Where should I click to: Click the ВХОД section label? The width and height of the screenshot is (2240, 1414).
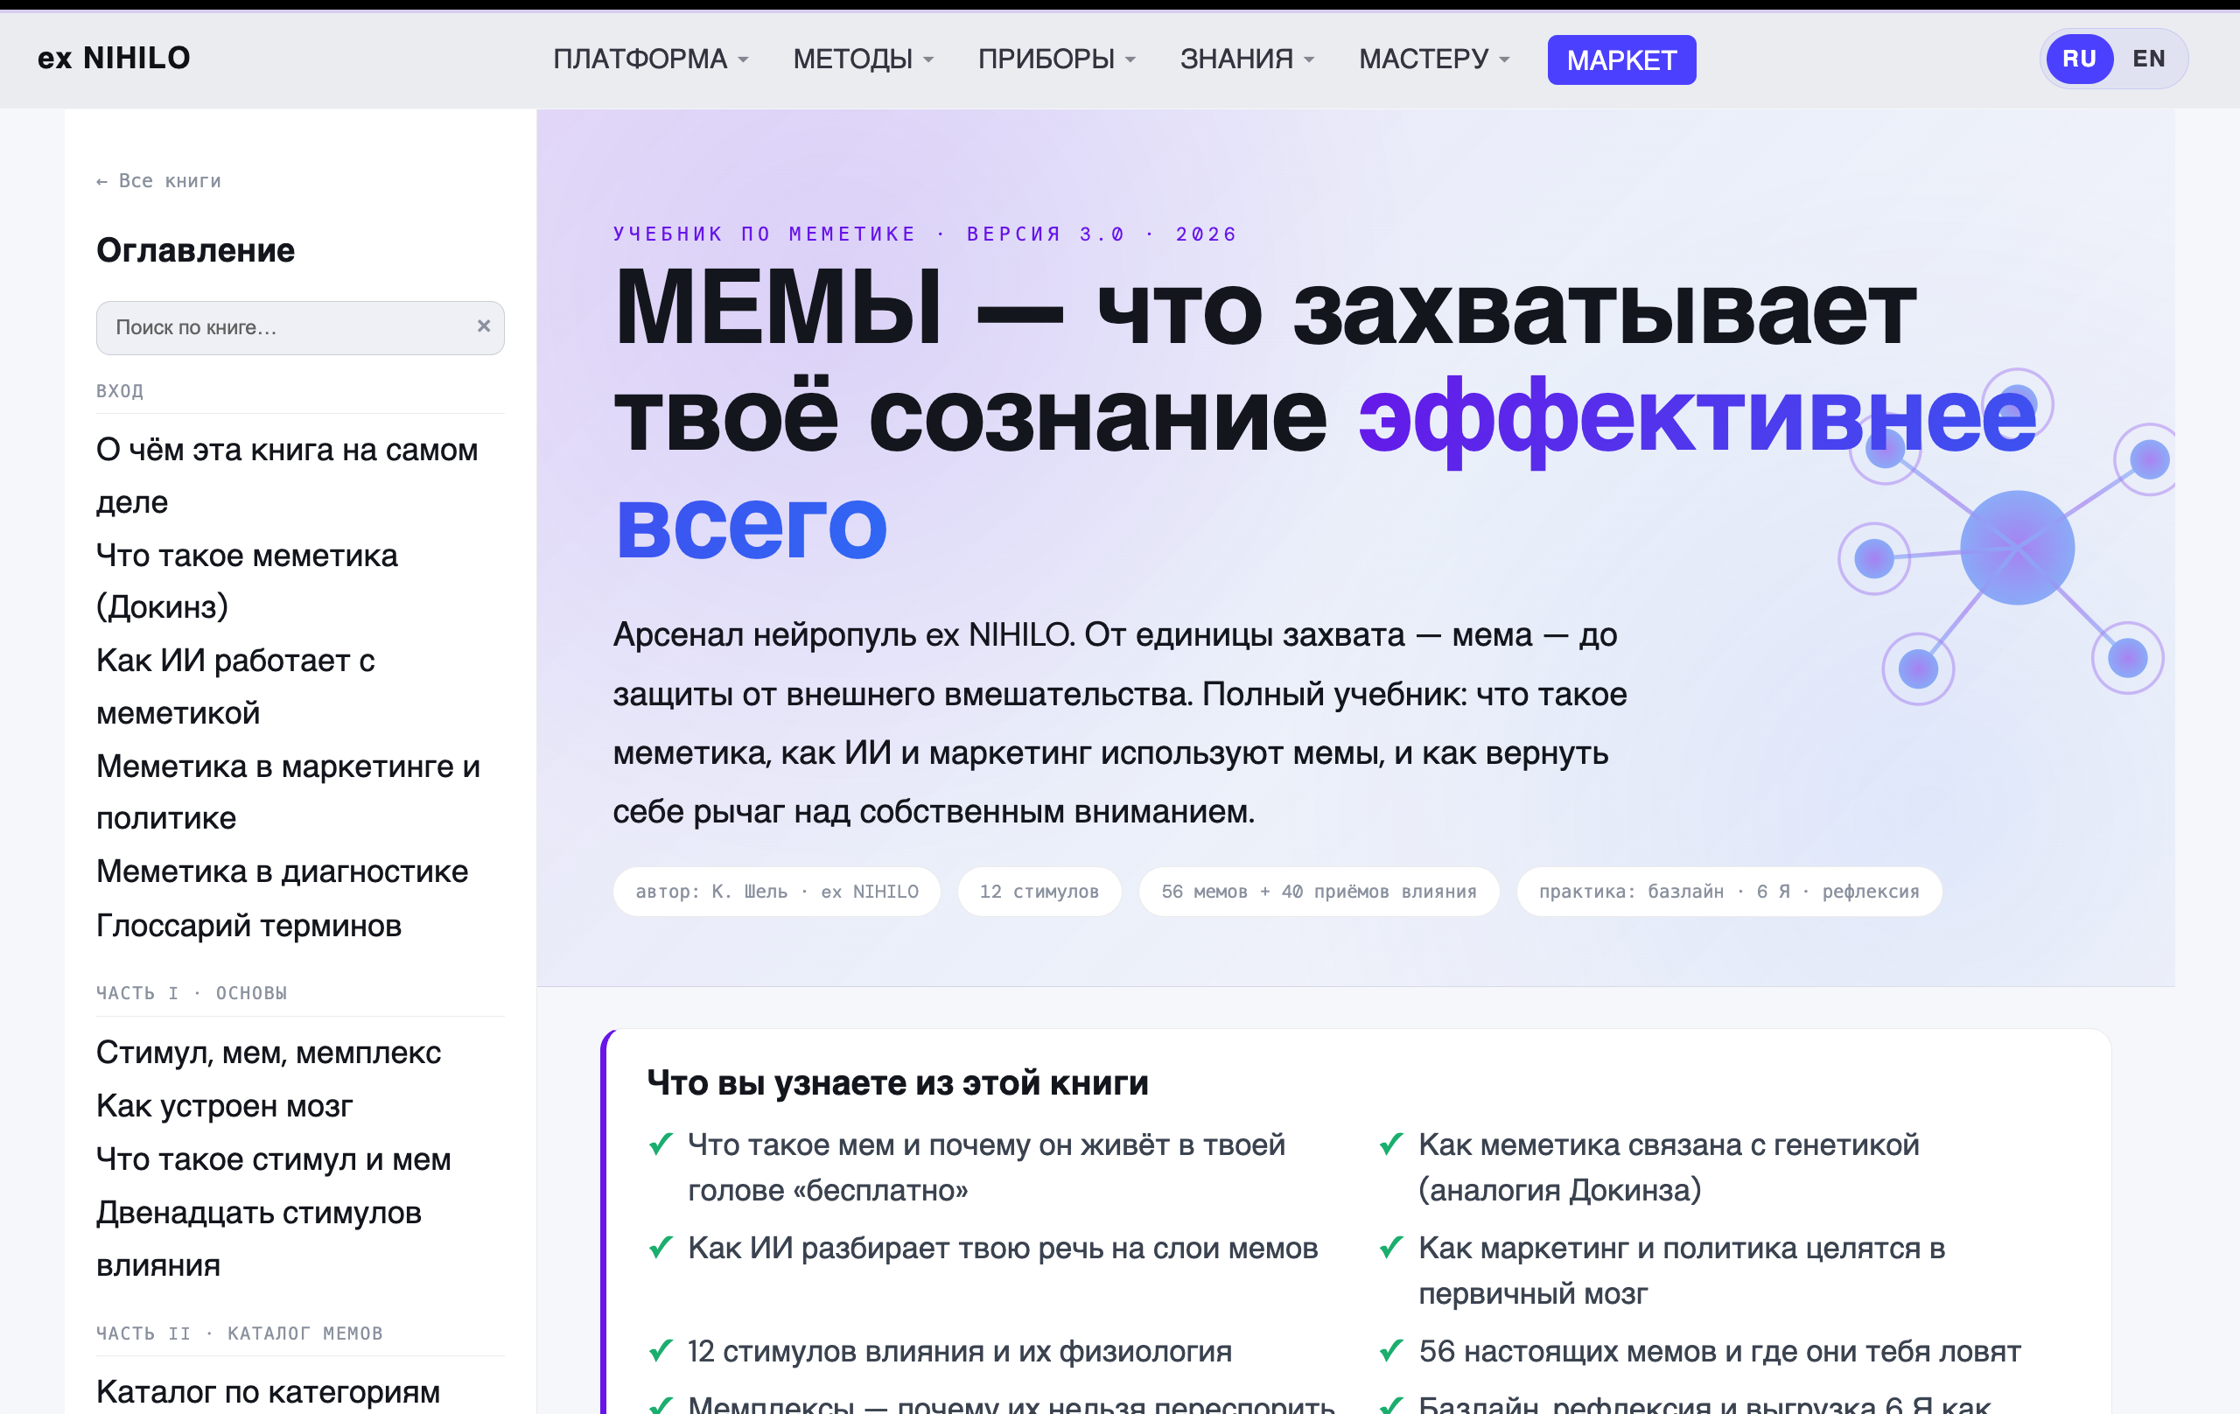click(x=120, y=391)
